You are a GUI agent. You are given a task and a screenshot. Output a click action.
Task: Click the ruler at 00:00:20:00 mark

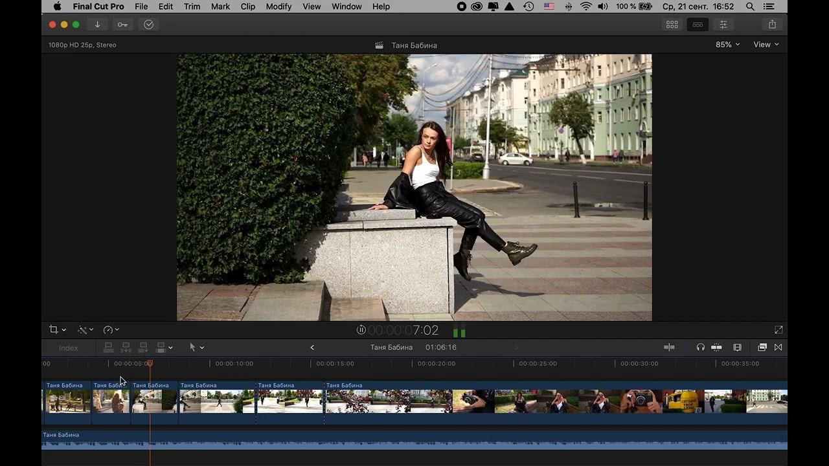click(413, 364)
